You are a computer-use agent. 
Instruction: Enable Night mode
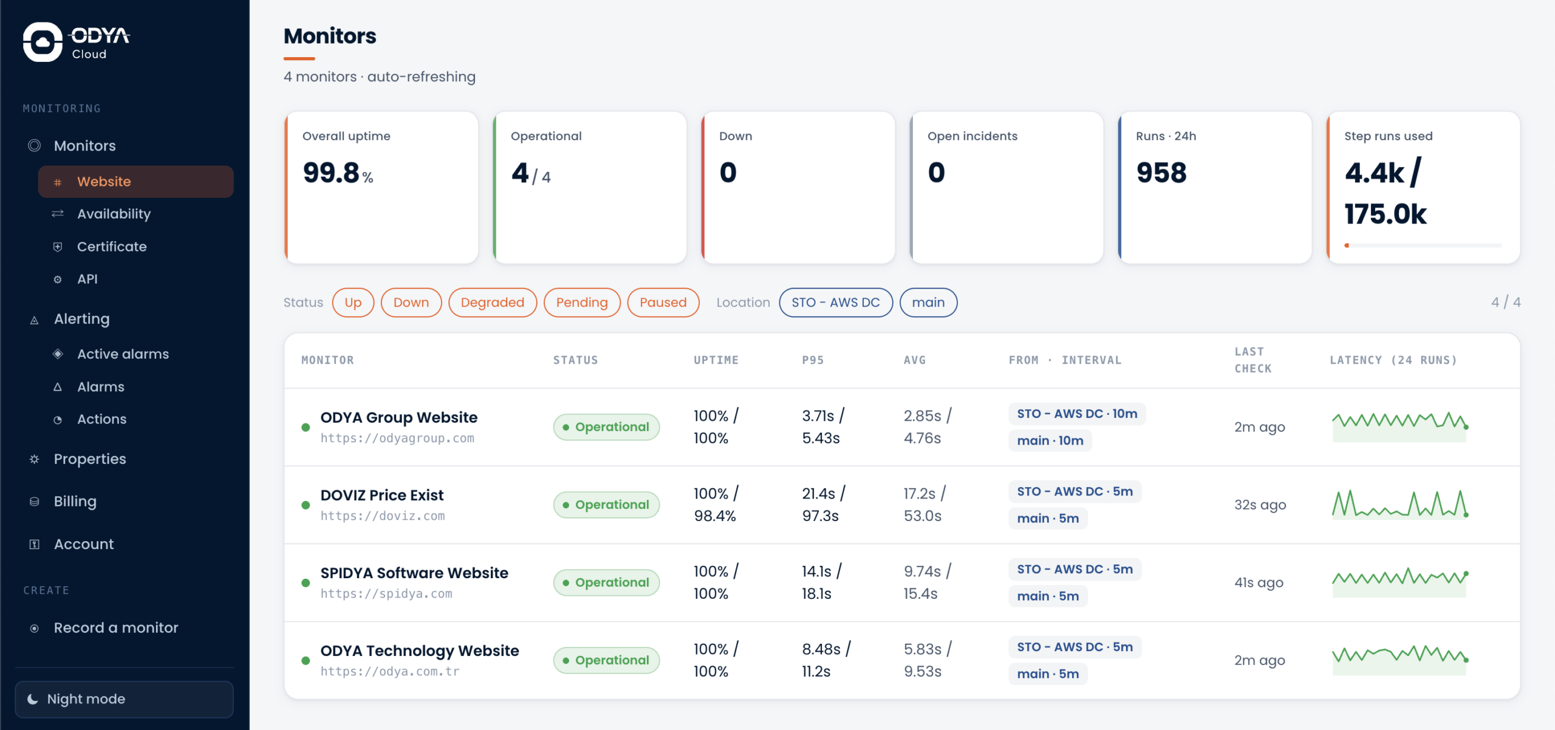[x=124, y=699]
